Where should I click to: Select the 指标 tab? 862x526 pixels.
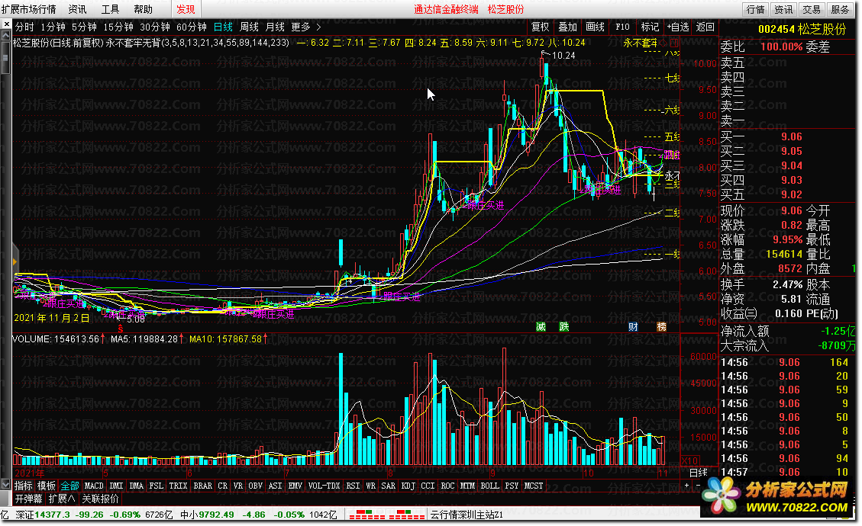(x=23, y=486)
